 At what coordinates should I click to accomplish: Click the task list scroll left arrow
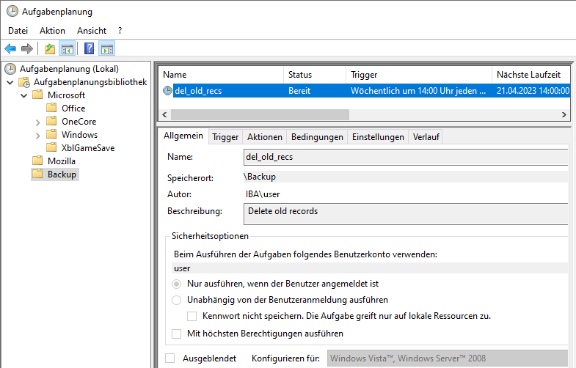pos(164,115)
